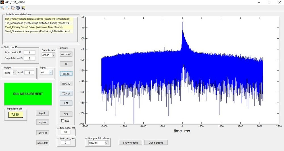Click the save IR button
This screenshot has height=151, width=284.
pyautogui.click(x=43, y=133)
